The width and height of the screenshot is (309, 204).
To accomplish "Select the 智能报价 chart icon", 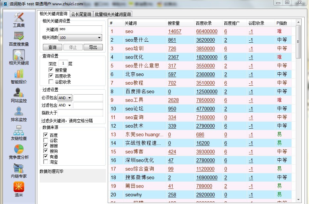I will coord(19,74).
